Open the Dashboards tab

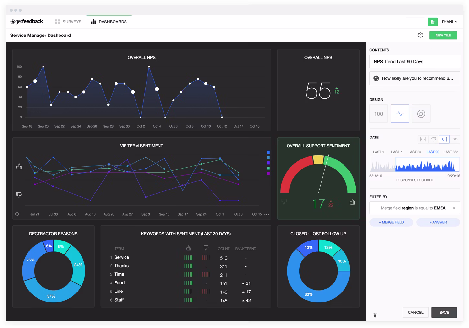pyautogui.click(x=109, y=22)
